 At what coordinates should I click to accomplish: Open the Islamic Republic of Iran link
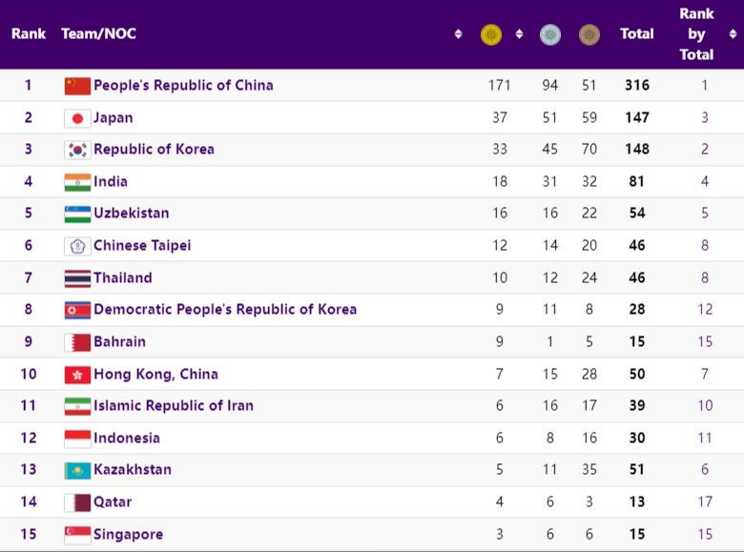[x=174, y=406]
